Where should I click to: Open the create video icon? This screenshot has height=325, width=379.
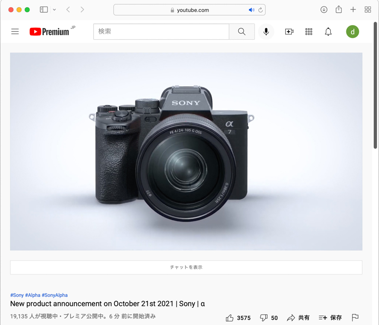point(289,32)
